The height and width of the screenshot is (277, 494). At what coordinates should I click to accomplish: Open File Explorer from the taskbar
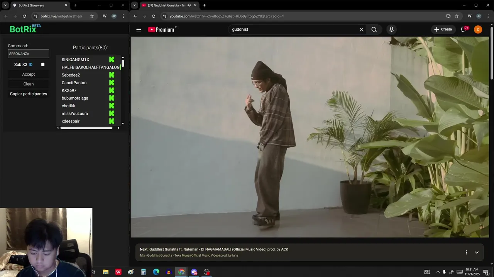pos(105,272)
